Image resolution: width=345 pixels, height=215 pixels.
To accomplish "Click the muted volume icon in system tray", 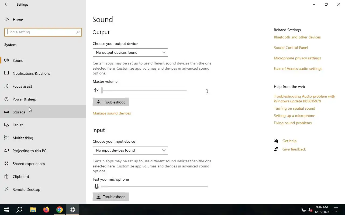I will [x=310, y=210].
